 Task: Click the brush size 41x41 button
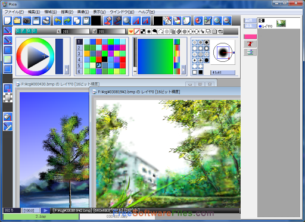(223, 73)
